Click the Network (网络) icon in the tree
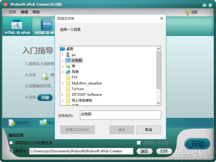The height and width of the screenshot is (162, 216). tap(68, 72)
